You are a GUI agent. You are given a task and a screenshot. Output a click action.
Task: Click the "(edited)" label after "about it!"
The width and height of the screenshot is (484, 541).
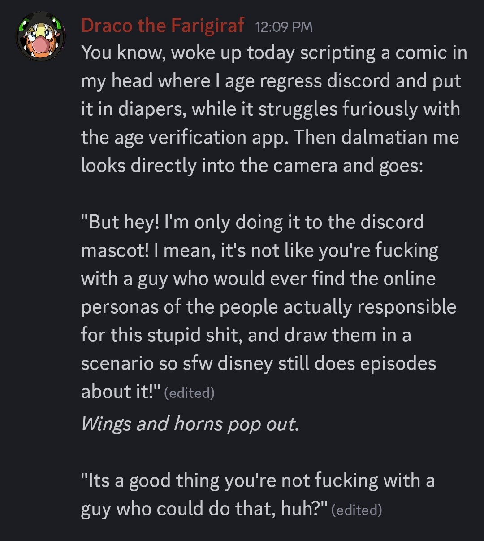(189, 393)
